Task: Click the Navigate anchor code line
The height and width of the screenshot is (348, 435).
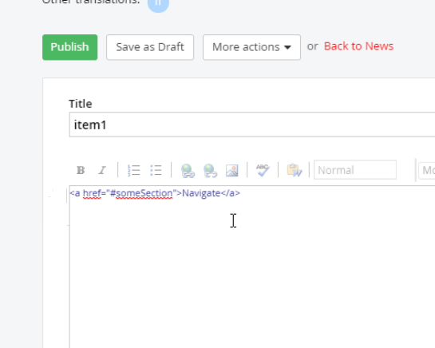Action: coord(155,193)
